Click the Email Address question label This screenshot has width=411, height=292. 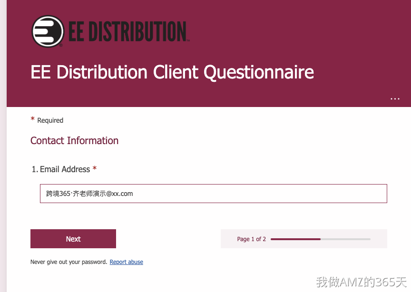tap(65, 169)
